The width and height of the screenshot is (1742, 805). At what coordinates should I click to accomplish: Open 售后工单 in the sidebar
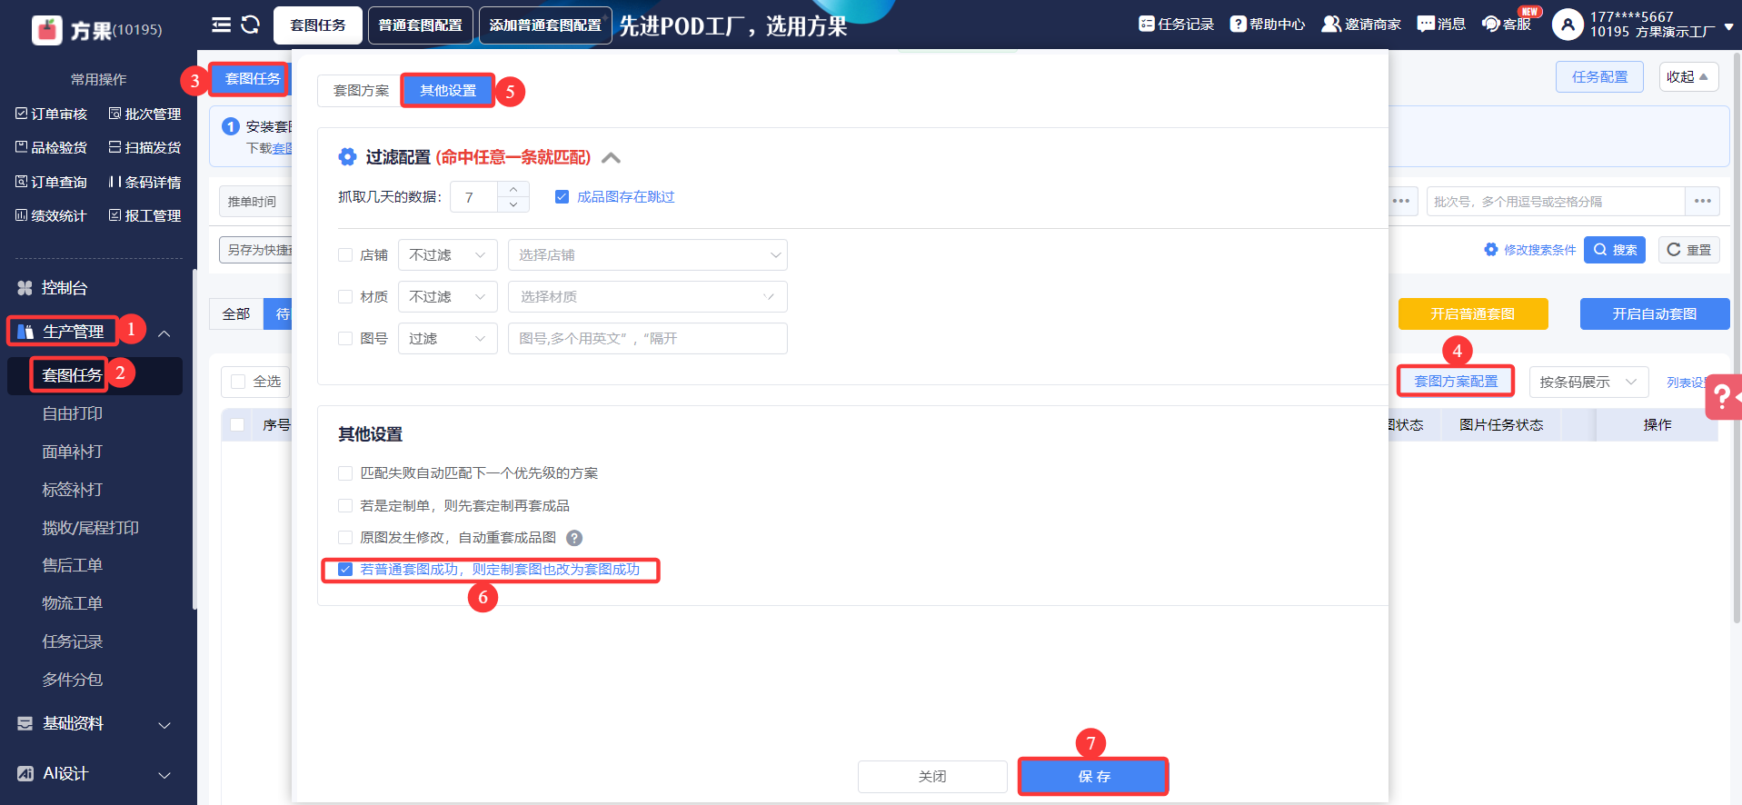(73, 565)
